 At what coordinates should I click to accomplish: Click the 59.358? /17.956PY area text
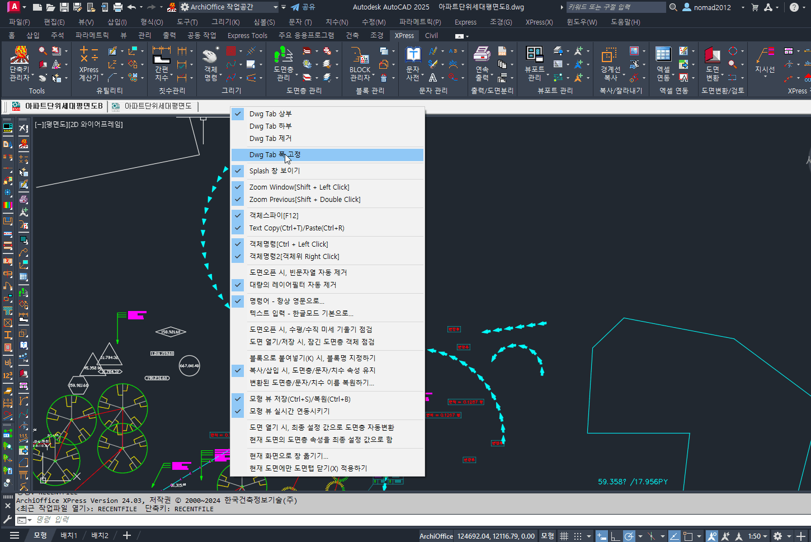tap(633, 482)
